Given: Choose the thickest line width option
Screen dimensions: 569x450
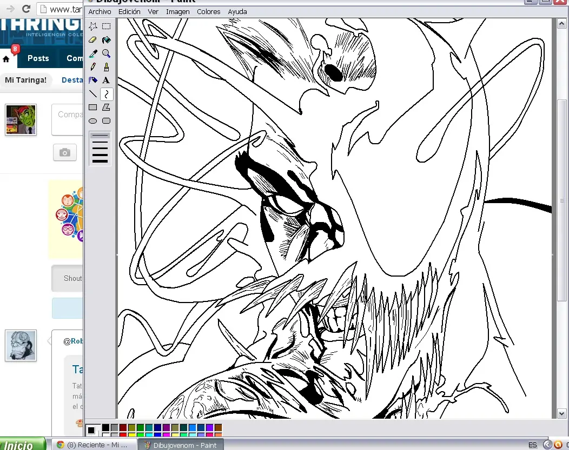Looking at the screenshot, I should [100, 161].
